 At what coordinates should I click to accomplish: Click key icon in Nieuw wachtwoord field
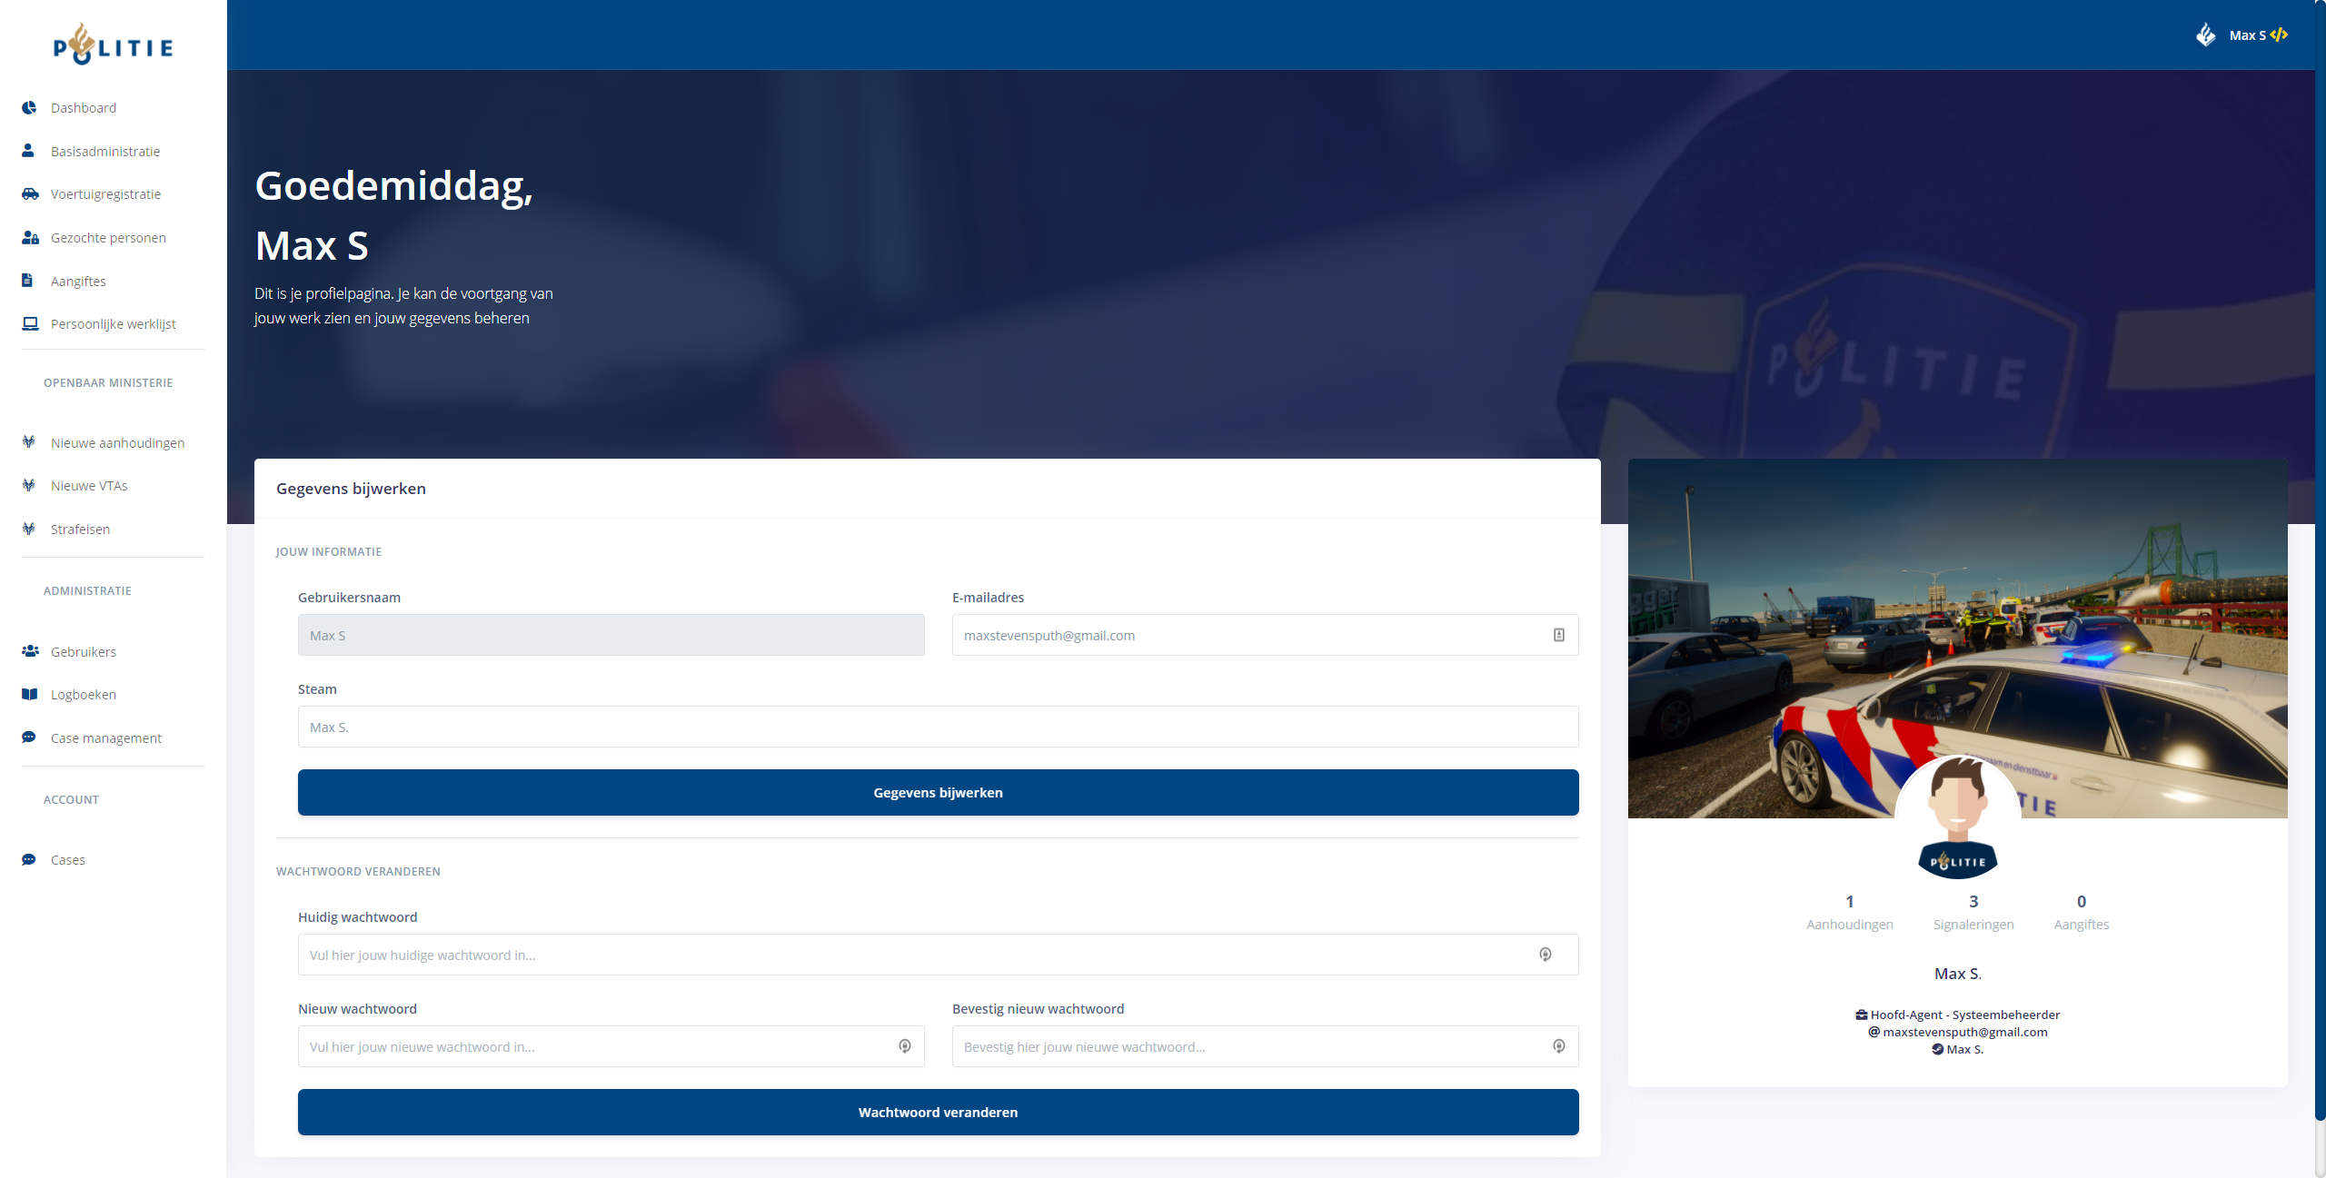click(904, 1046)
